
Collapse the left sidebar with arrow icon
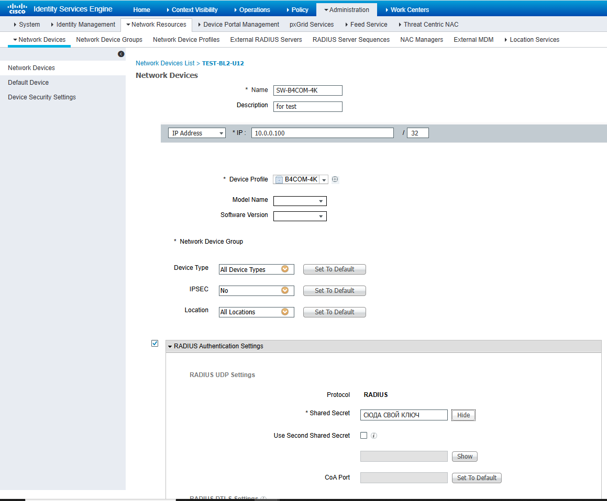121,54
